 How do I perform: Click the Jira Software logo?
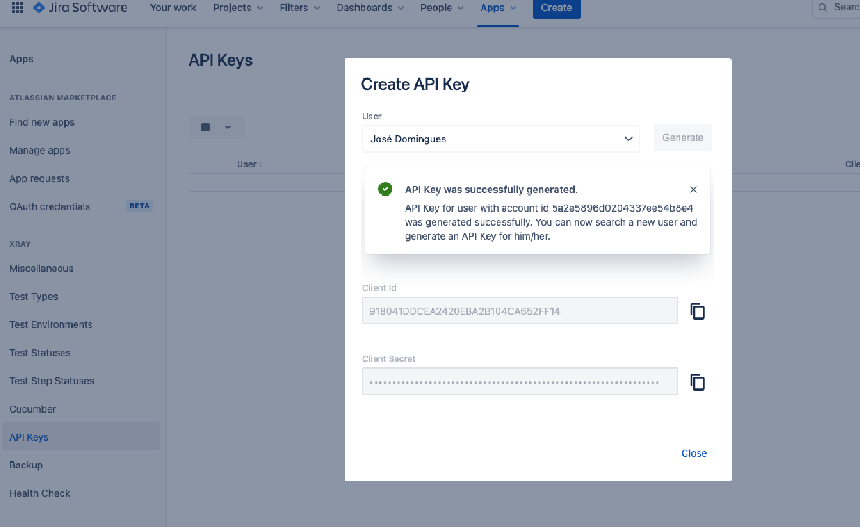click(80, 8)
